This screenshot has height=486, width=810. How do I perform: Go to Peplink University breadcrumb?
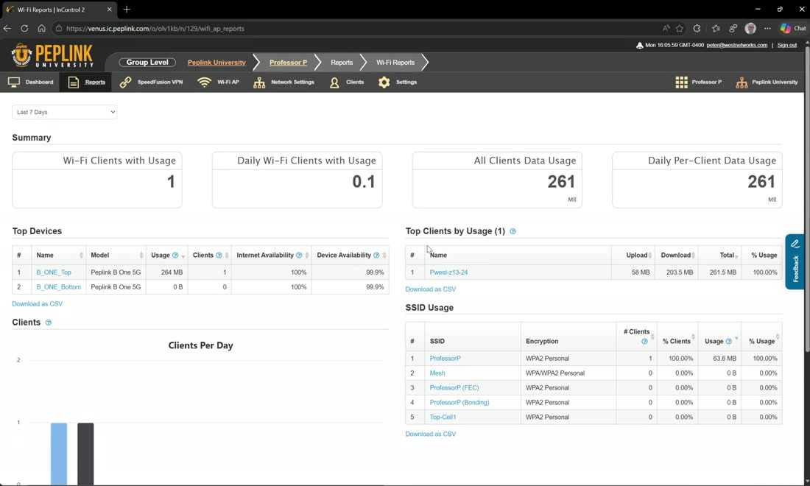coord(216,63)
